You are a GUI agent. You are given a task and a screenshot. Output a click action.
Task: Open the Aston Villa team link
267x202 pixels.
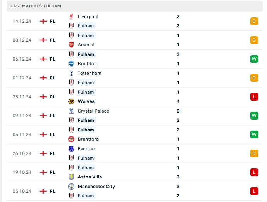90,177
